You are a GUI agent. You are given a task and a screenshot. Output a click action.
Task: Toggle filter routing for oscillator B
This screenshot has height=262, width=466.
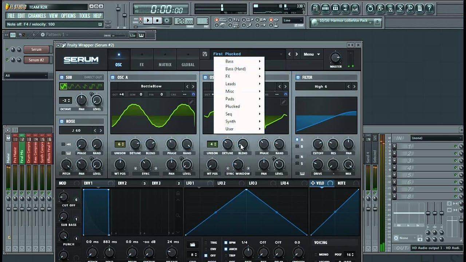[x=297, y=146]
